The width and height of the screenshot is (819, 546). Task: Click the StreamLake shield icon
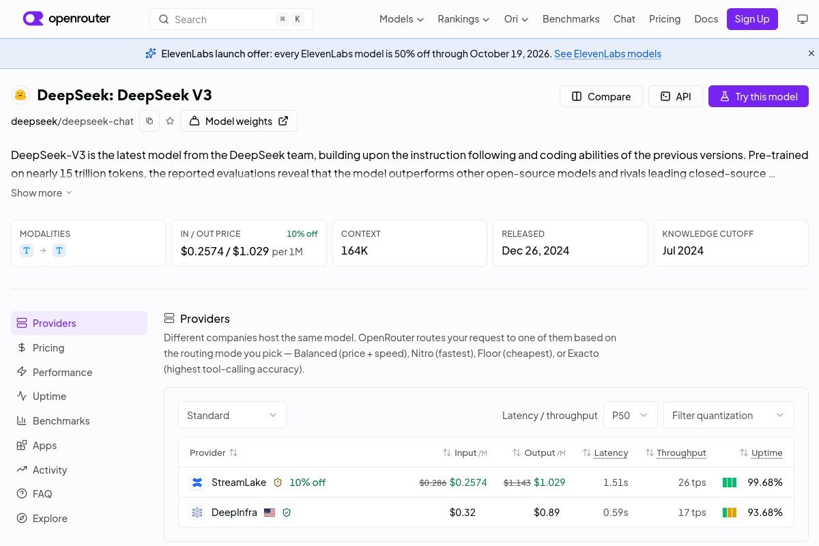pos(278,483)
